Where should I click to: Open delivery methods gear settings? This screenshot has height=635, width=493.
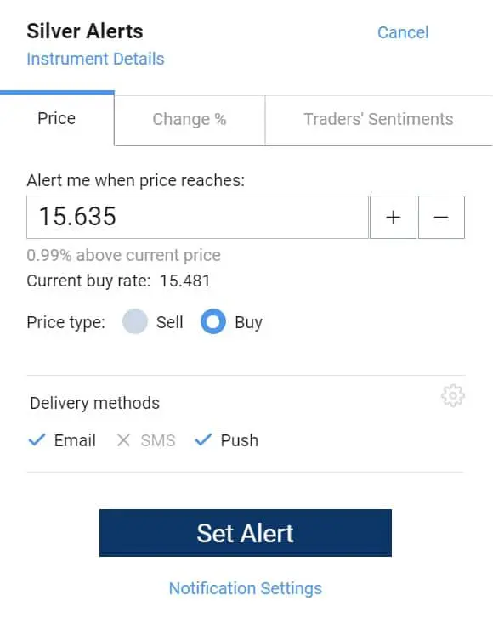[x=452, y=395]
